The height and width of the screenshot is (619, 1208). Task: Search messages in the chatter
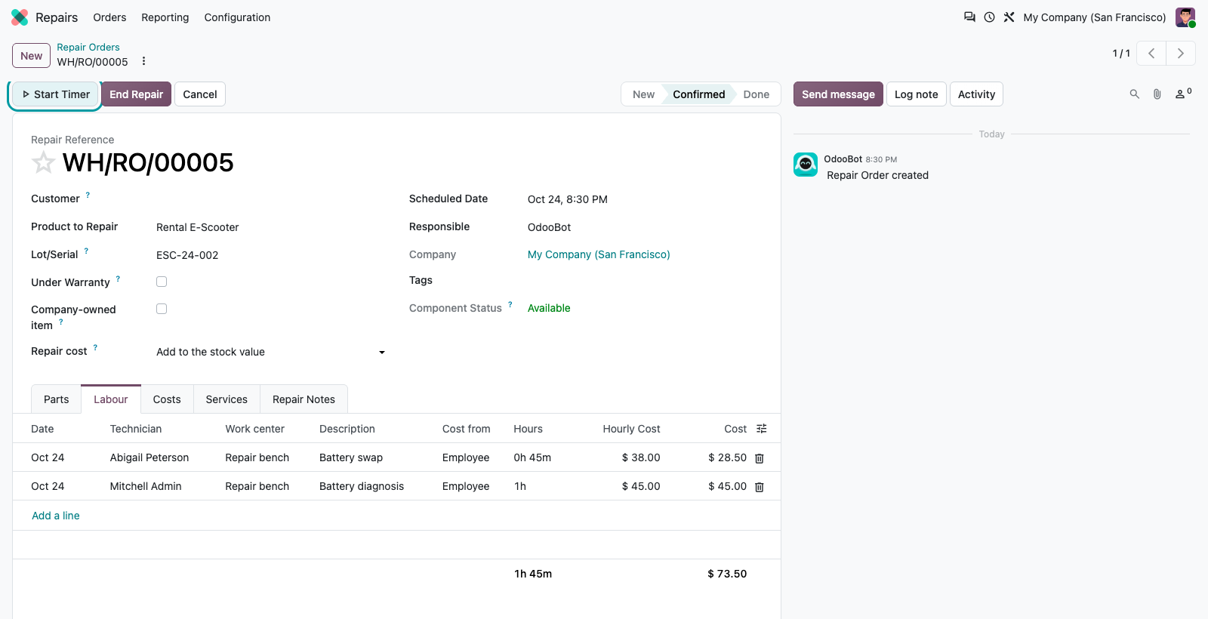click(1134, 94)
